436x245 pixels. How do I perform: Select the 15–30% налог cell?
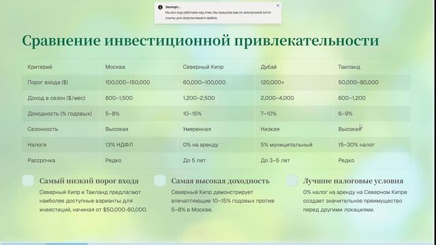356,145
